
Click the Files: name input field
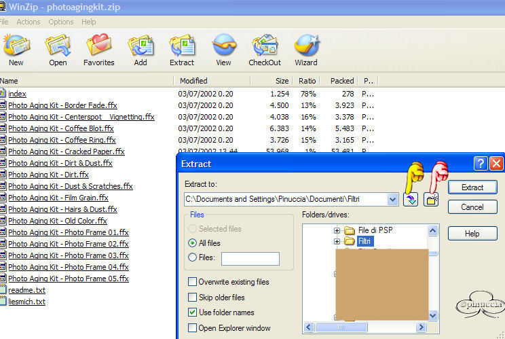pyautogui.click(x=250, y=258)
